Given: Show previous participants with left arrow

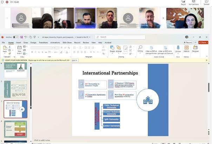Looking at the screenshot, I should click(7, 18).
